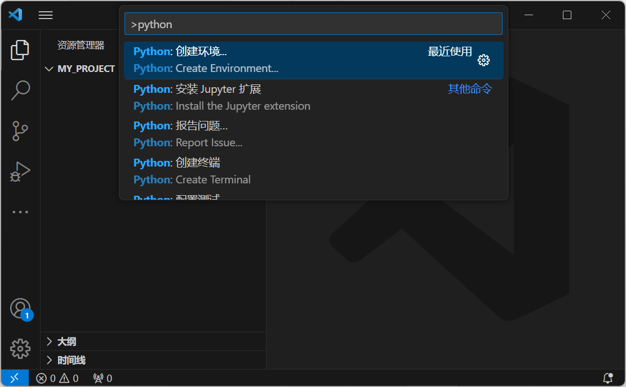626x387 pixels.
Task: Show errors and warnings problems panel
Action: (x=57, y=378)
